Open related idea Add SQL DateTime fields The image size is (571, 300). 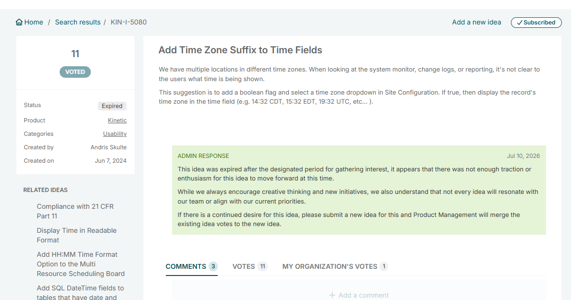click(x=80, y=293)
